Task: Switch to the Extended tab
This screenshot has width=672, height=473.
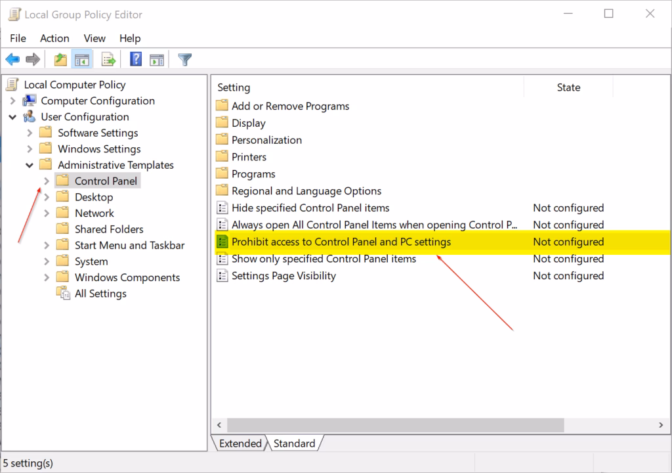Action: (x=240, y=443)
